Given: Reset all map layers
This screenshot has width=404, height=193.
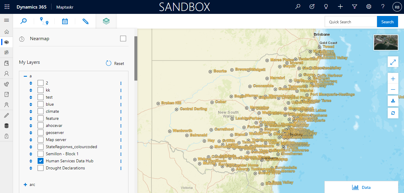Looking at the screenshot, I should (115, 63).
